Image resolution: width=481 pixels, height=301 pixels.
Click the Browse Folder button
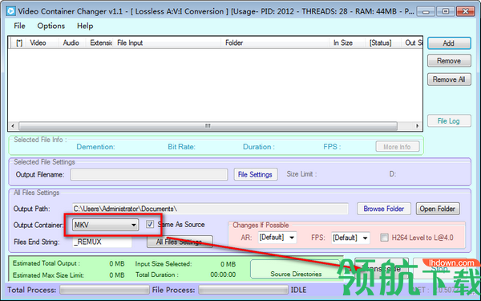(384, 209)
